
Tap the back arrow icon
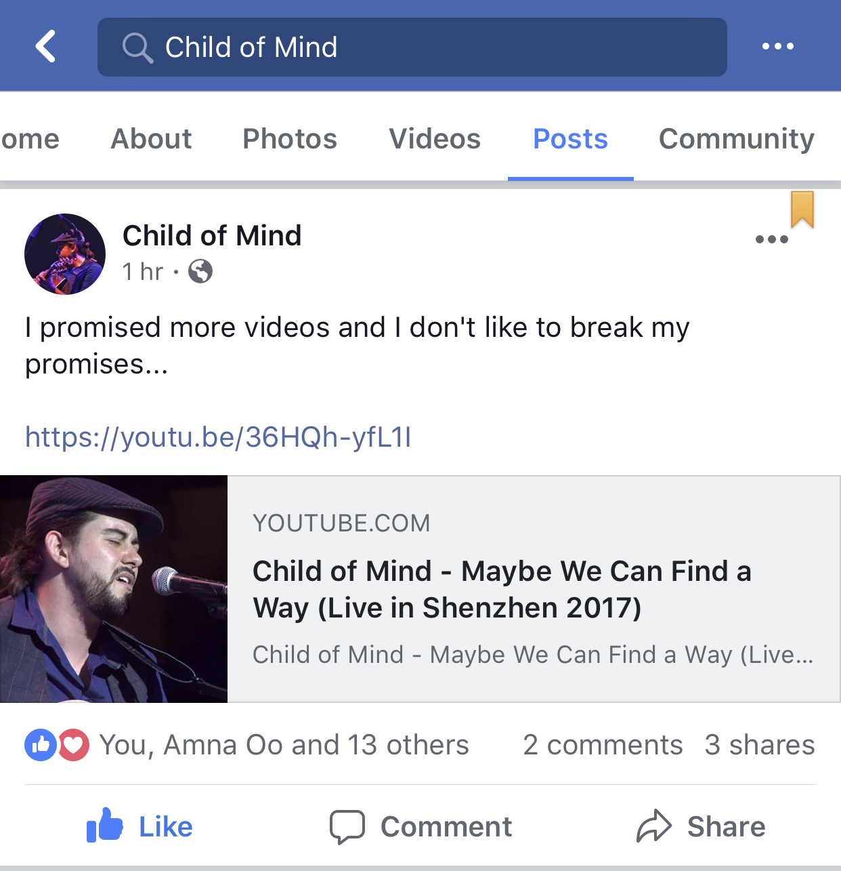46,47
